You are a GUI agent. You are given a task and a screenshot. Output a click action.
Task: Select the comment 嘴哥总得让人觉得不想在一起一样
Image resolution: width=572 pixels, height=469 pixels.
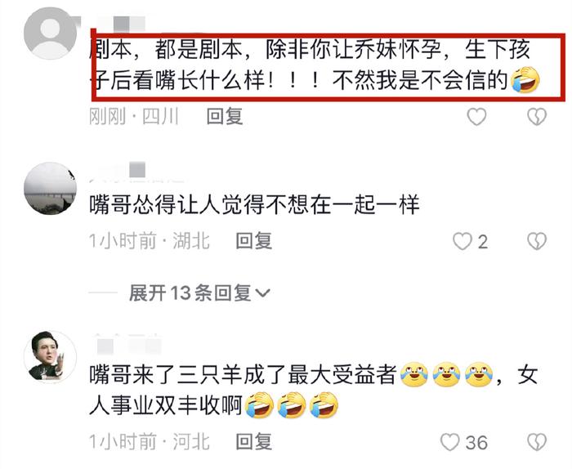(x=254, y=205)
